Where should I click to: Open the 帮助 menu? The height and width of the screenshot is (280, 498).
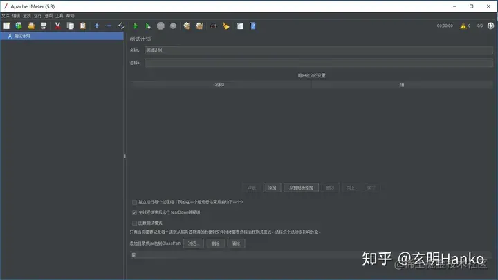(x=70, y=16)
